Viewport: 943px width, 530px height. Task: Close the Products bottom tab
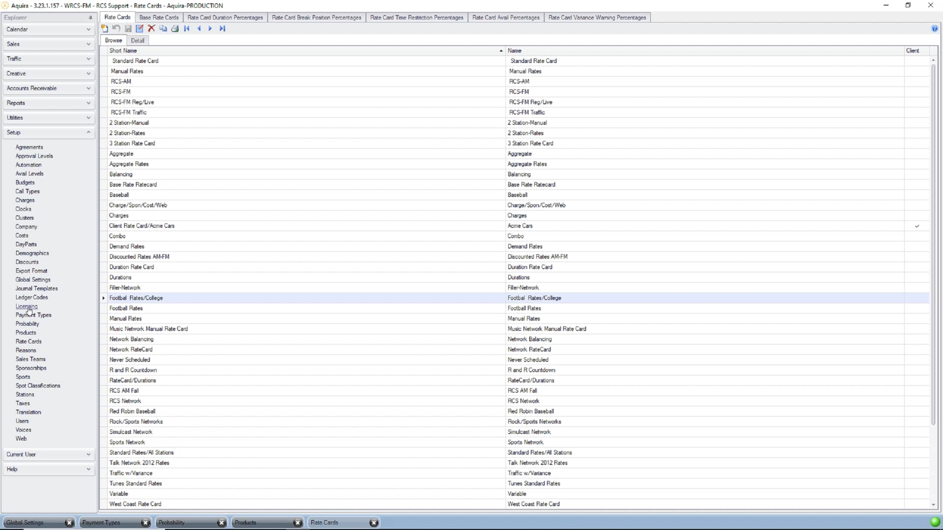pyautogui.click(x=298, y=523)
